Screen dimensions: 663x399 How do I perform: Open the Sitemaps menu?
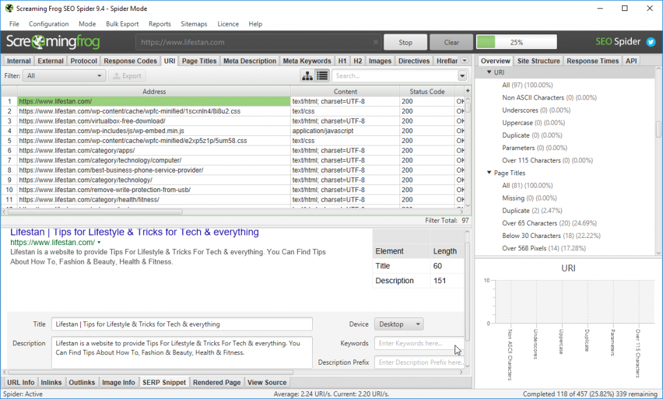194,24
